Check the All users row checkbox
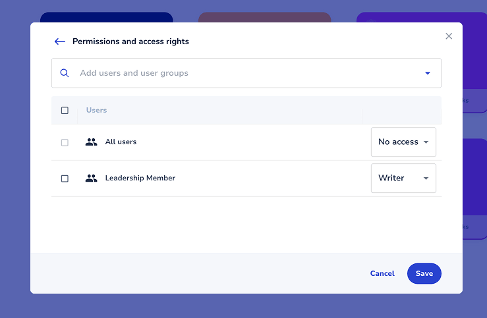This screenshot has height=318, width=487. tap(65, 142)
